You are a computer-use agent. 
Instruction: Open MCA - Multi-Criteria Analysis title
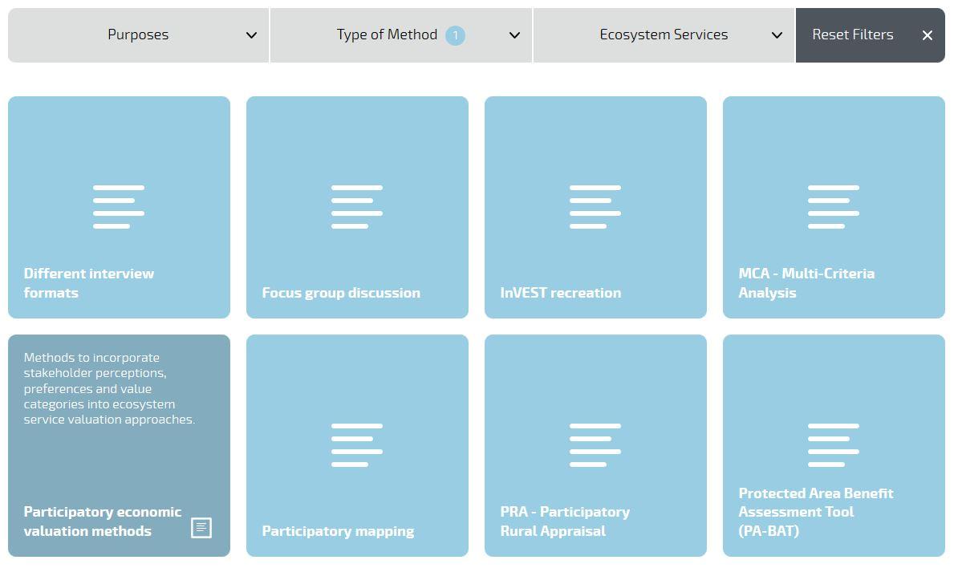click(806, 283)
